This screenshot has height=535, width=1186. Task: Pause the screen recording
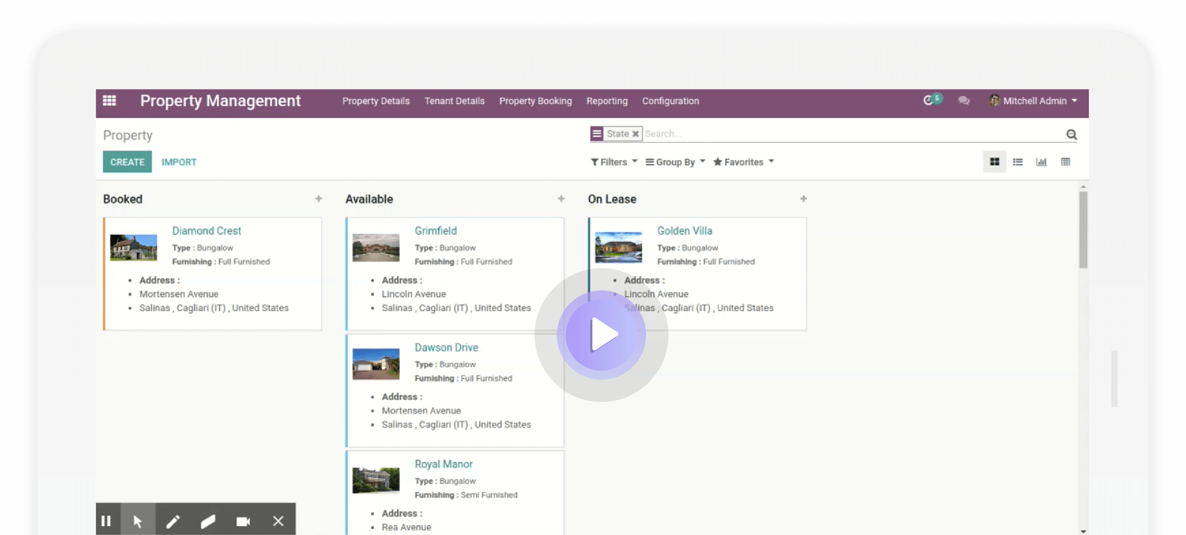[x=107, y=521]
